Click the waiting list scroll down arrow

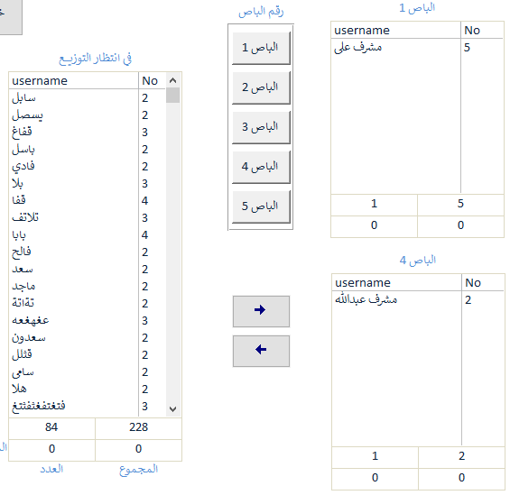pos(172,409)
